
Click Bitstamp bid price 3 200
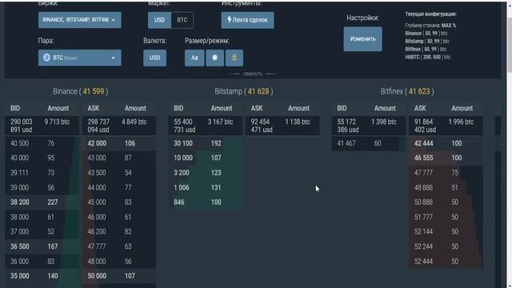(182, 173)
